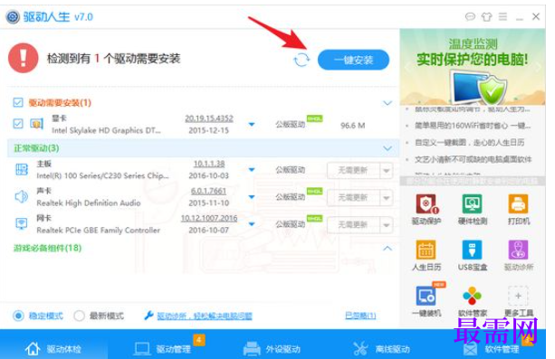Image resolution: width=555 pixels, height=359 pixels.
Task: Open version dropdown for Realtek Audio
Action: [x=252, y=197]
